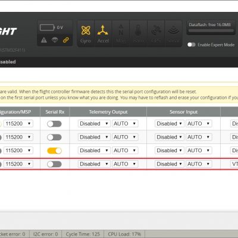Click the Accel sensor icon
This screenshot has width=238, height=238.
click(x=103, y=34)
